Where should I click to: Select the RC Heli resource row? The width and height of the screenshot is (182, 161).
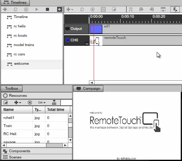tap(35, 134)
